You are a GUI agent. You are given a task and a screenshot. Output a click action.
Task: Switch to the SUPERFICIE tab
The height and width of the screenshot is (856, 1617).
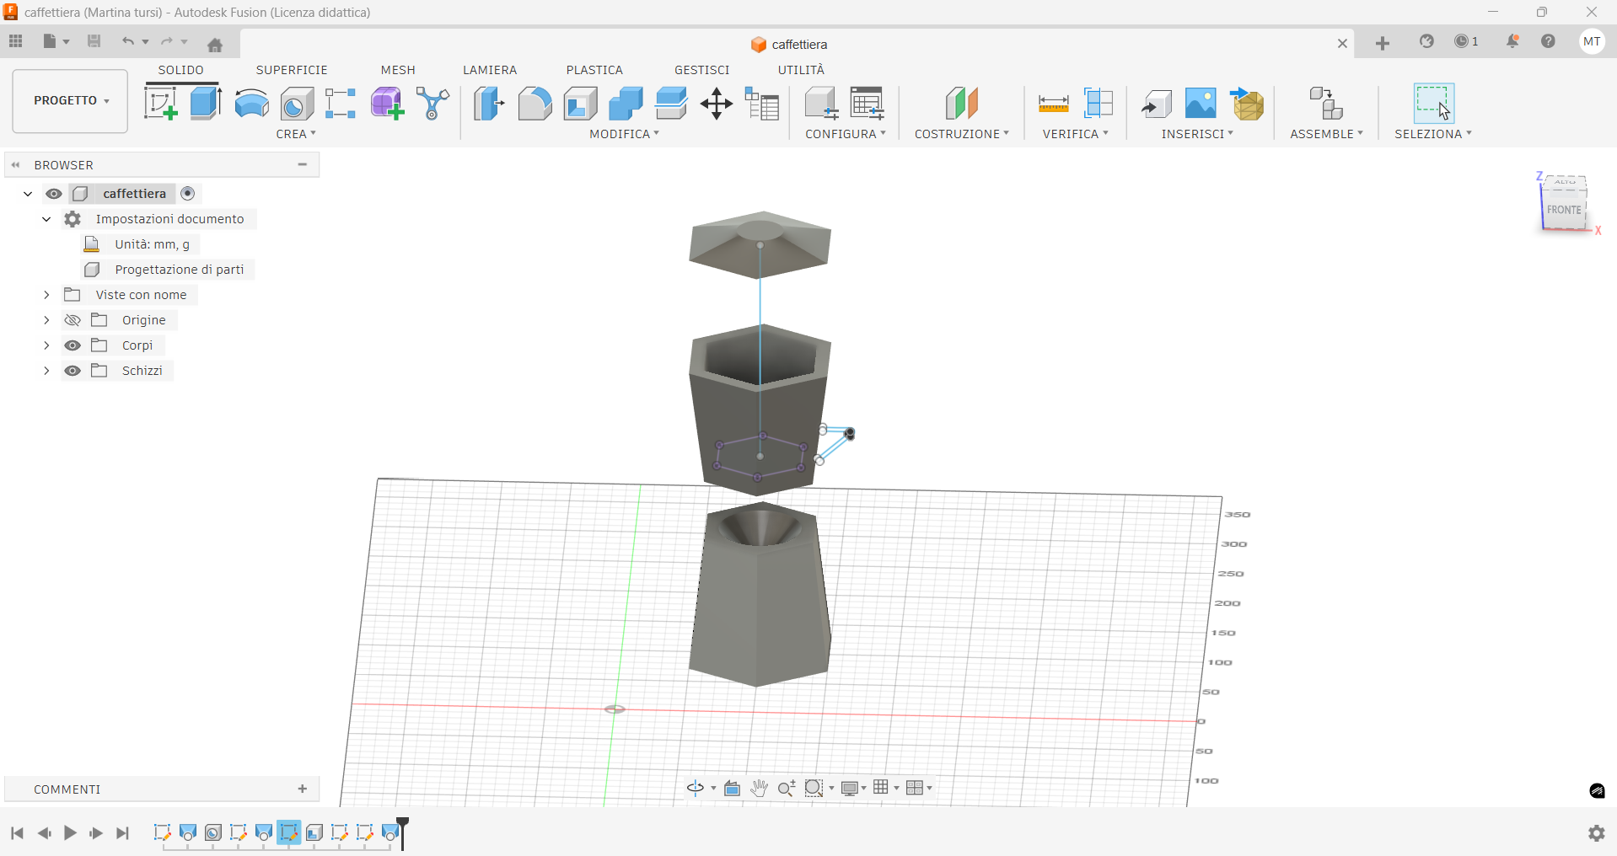coord(292,70)
